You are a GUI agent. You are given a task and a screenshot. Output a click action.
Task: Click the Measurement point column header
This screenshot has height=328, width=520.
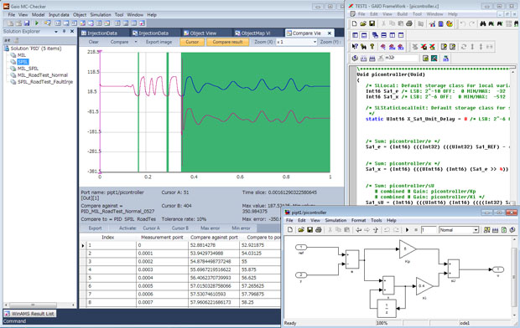click(x=162, y=238)
